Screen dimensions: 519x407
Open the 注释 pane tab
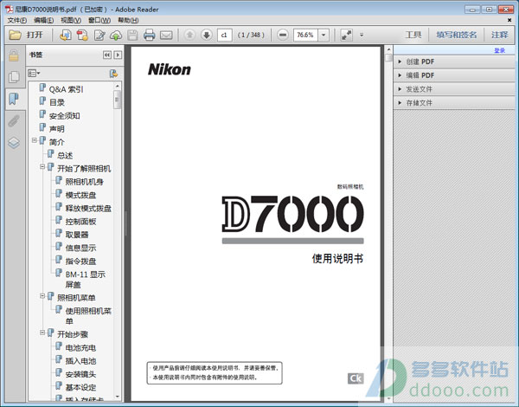coord(499,35)
